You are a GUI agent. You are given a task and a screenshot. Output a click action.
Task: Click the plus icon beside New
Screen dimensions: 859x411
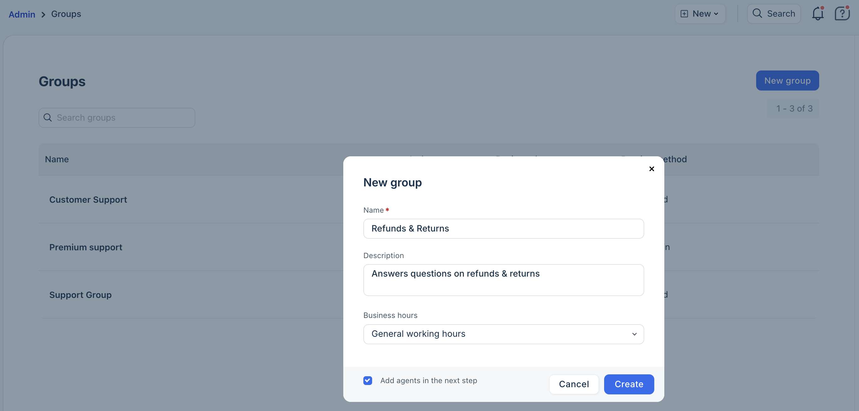pos(684,14)
